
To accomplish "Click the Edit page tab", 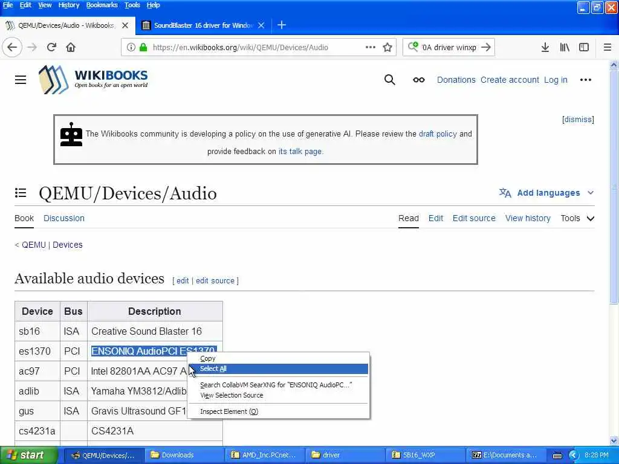I will click(x=436, y=218).
